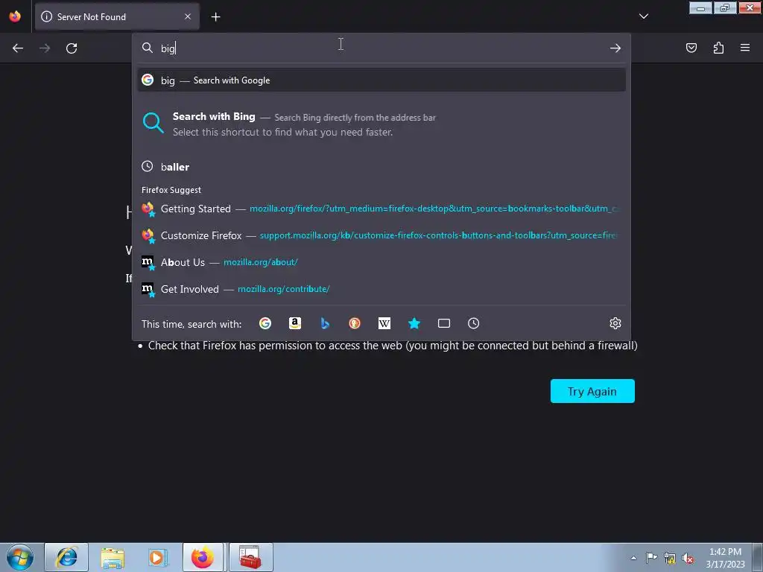The image size is (763, 572).
Task: Open the Customize Firefox suggestion
Action: [381, 235]
